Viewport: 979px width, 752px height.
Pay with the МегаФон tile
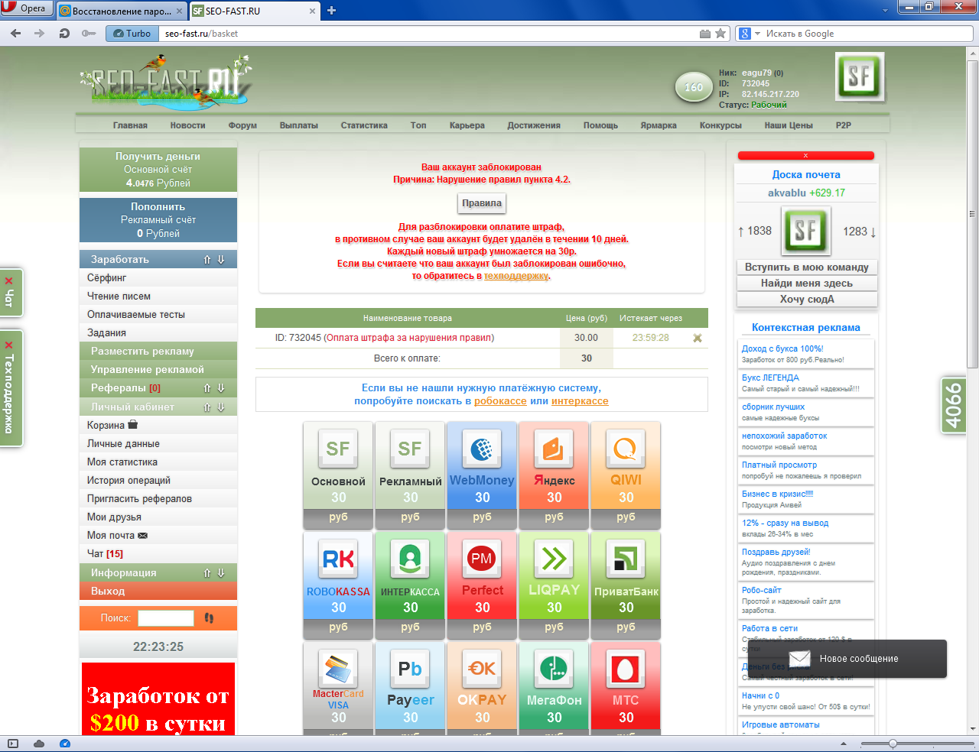tap(554, 689)
